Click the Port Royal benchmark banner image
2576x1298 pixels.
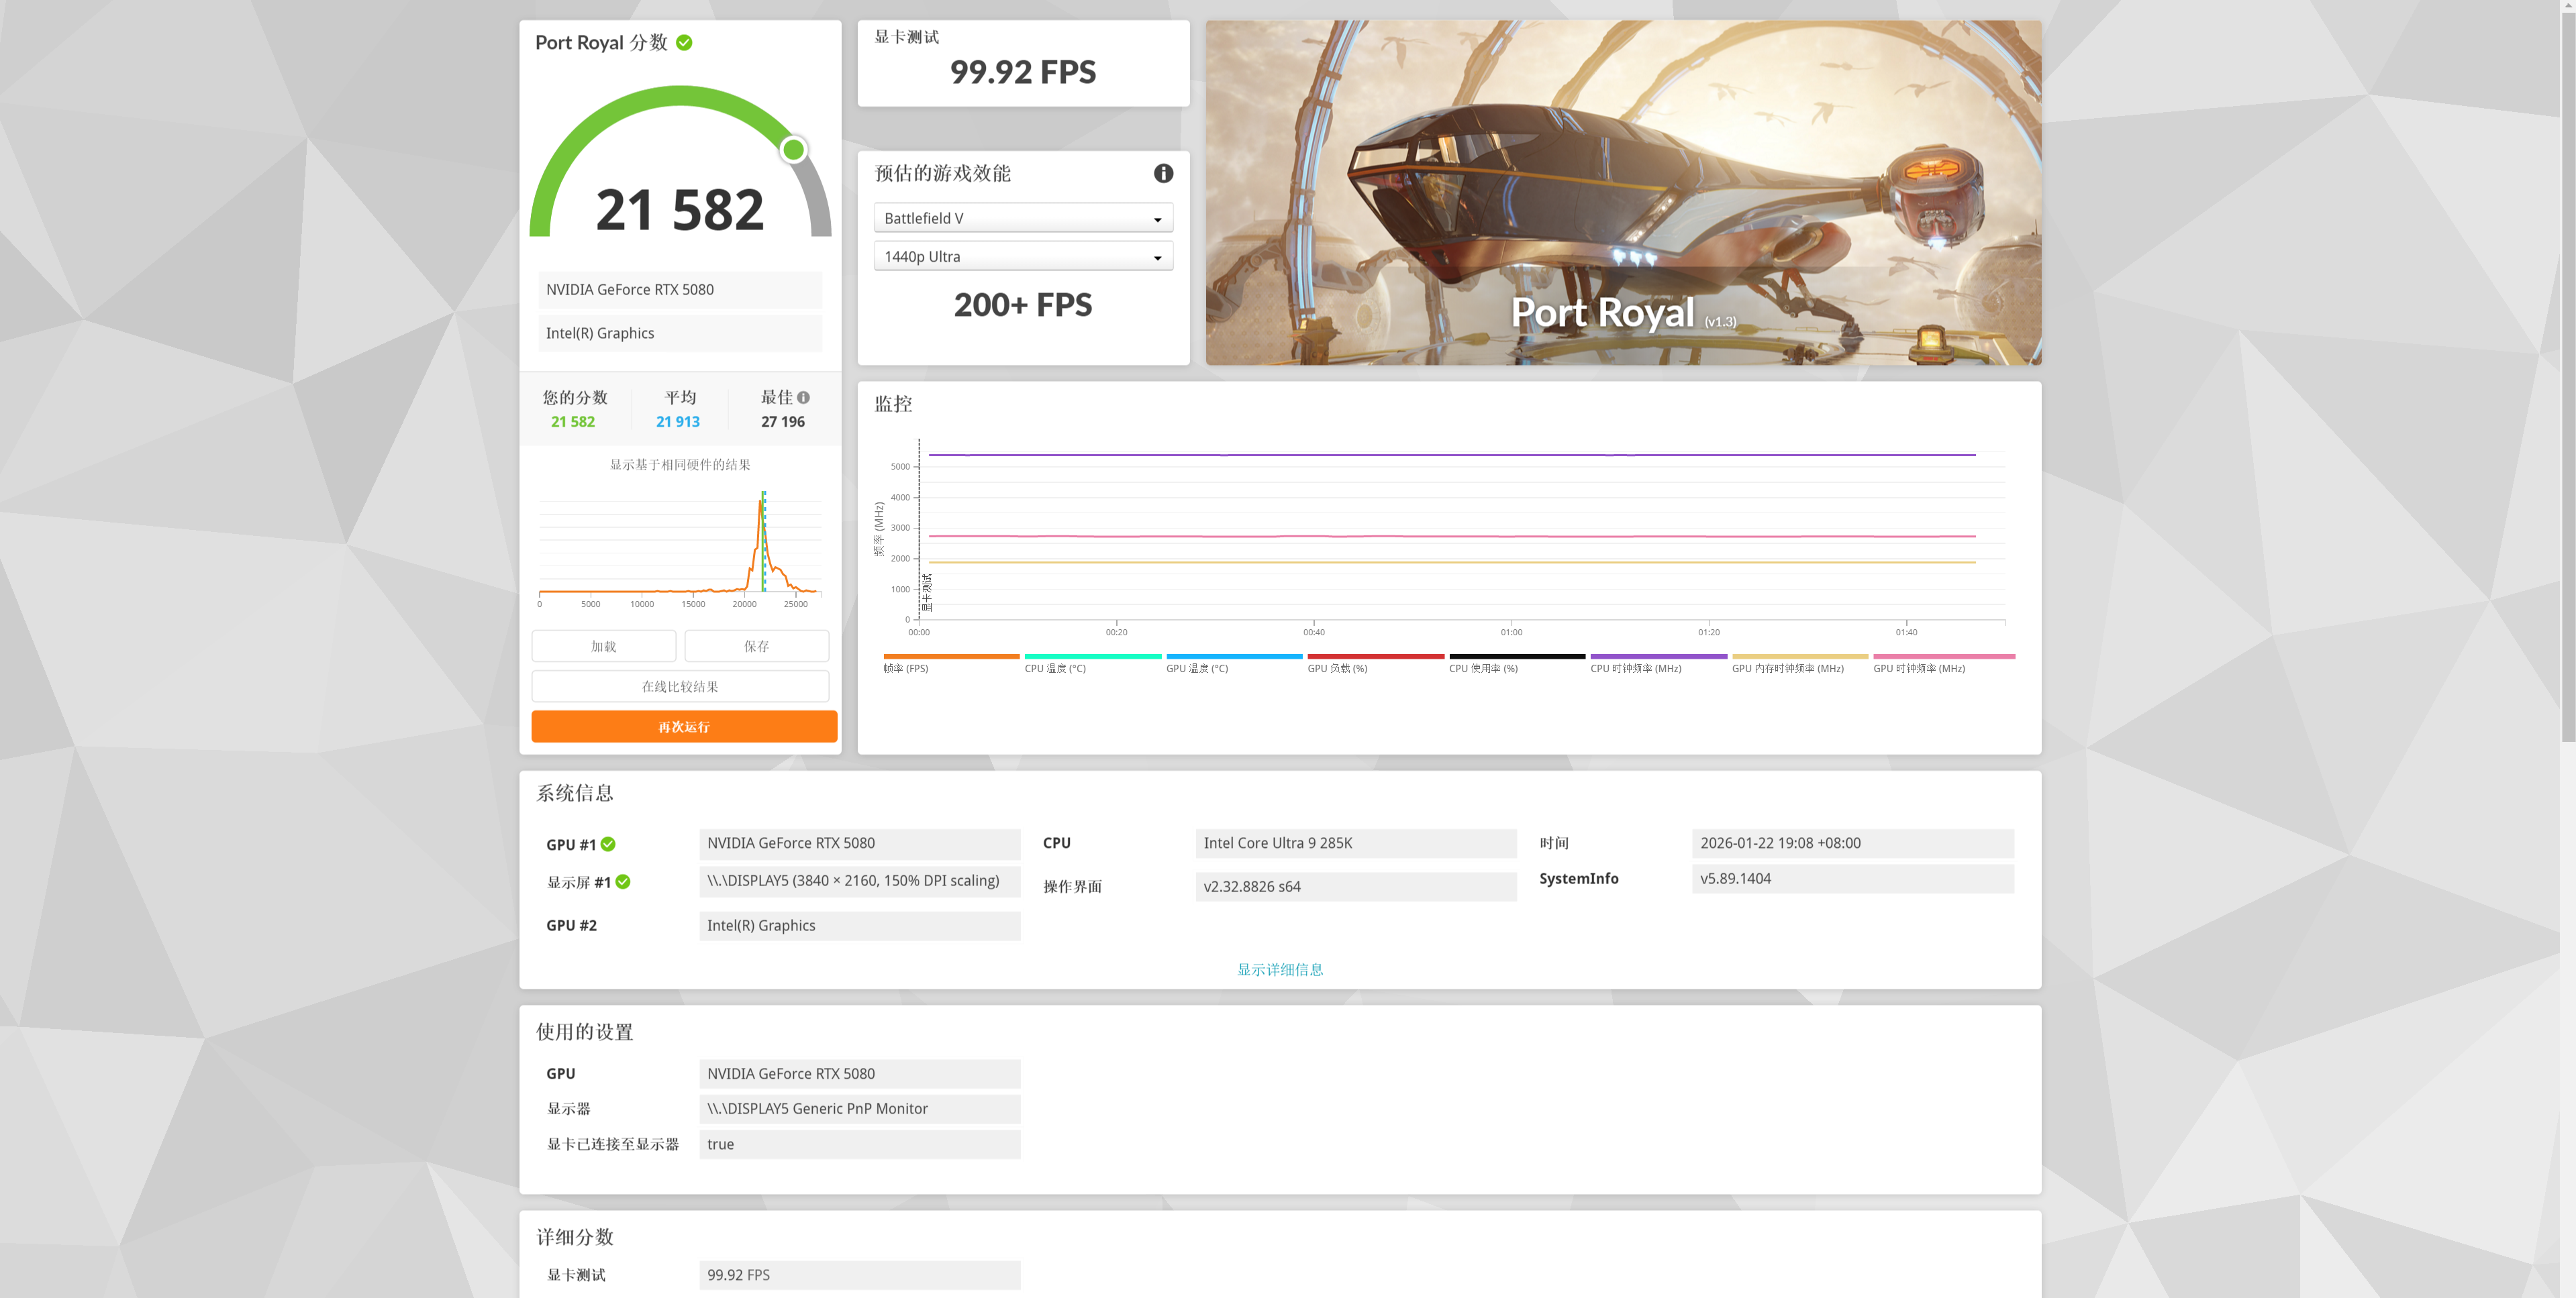(1622, 192)
